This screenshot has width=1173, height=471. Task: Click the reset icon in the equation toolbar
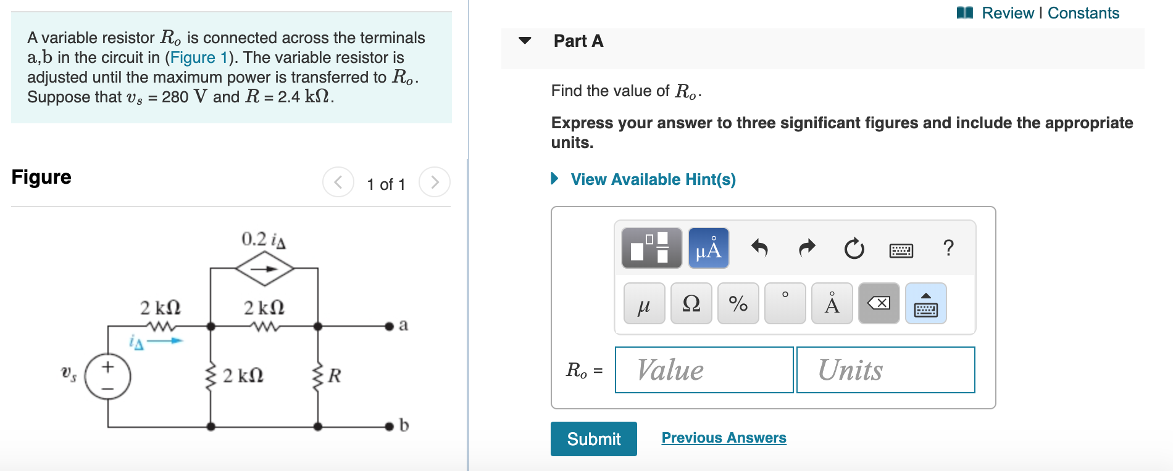point(853,248)
